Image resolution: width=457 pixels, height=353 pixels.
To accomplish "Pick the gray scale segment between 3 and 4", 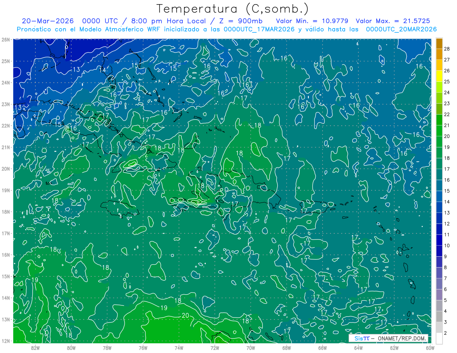I will 439,317.
